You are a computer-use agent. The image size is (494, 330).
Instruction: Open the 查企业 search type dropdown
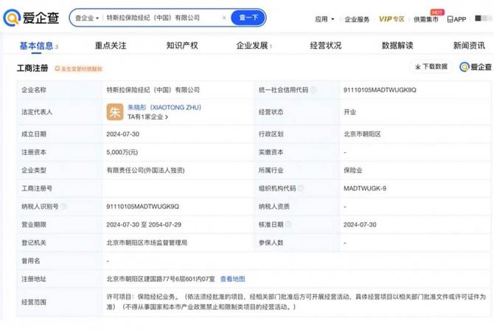pos(87,18)
